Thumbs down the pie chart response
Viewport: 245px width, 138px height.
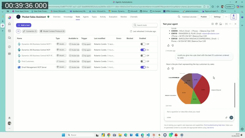(x=173, y=68)
